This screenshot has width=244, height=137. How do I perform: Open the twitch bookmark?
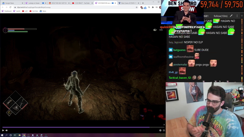click(17, 11)
